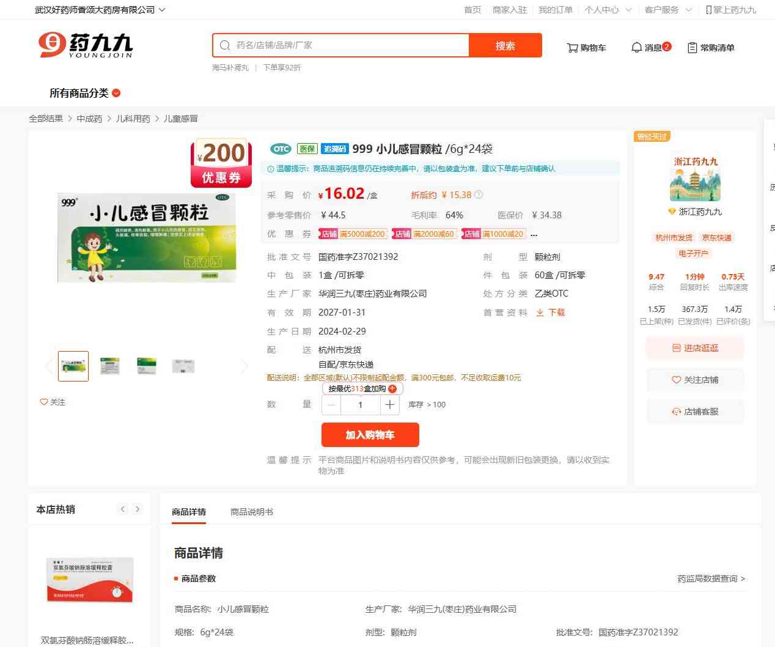775x647 pixels.
Task: Toggle follow store with 关注店铺
Action: point(695,380)
